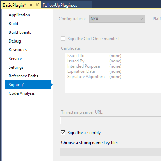Image resolution: width=161 pixels, height=161 pixels.
Task: Open the Application properties page
Action: pyautogui.click(x=19, y=15)
